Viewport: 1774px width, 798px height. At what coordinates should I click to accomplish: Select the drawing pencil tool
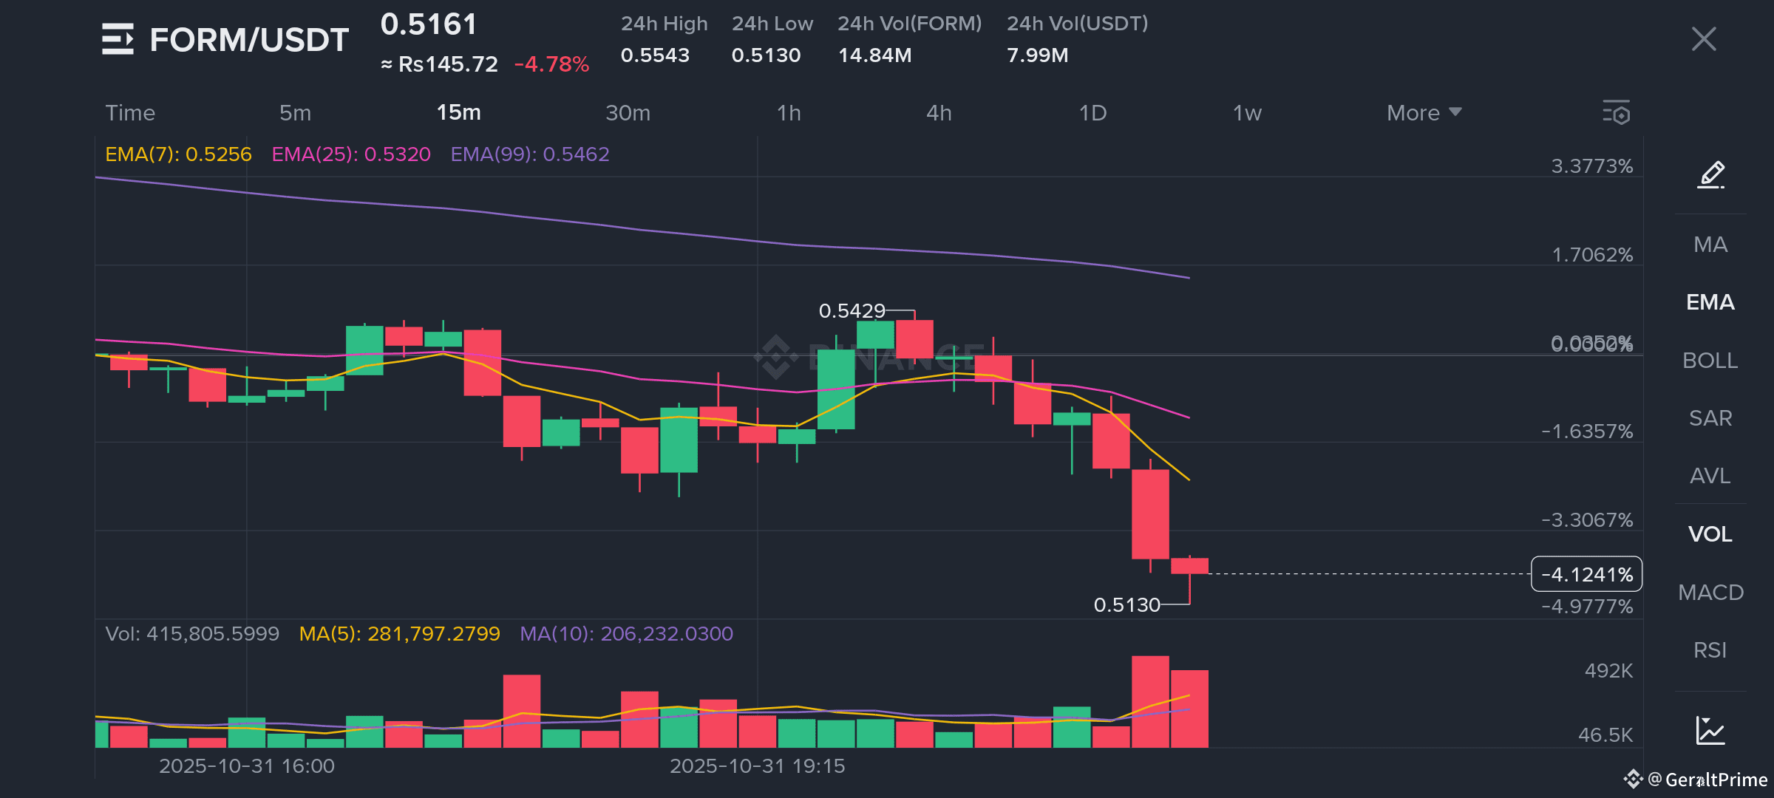coord(1710,175)
